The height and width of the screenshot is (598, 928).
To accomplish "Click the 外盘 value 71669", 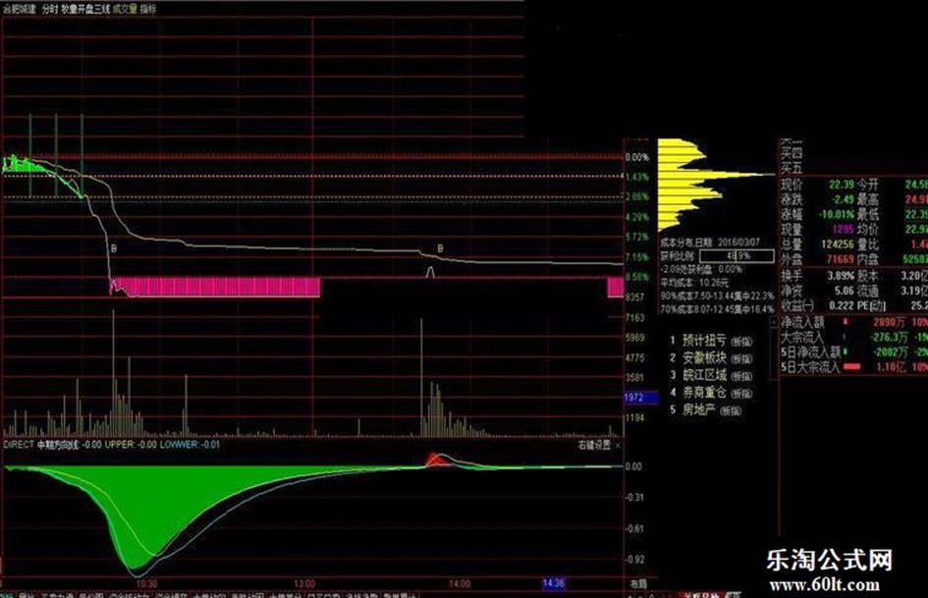I will pyautogui.click(x=840, y=258).
